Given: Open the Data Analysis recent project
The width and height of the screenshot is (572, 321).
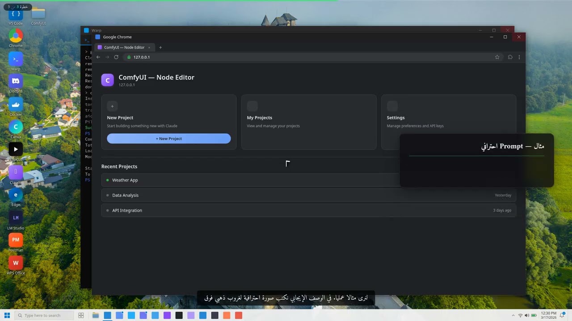Looking at the screenshot, I should [309, 195].
